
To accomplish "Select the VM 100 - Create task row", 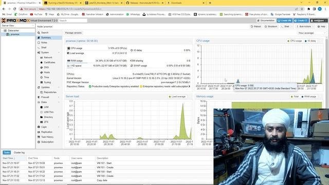I will click(107, 176).
